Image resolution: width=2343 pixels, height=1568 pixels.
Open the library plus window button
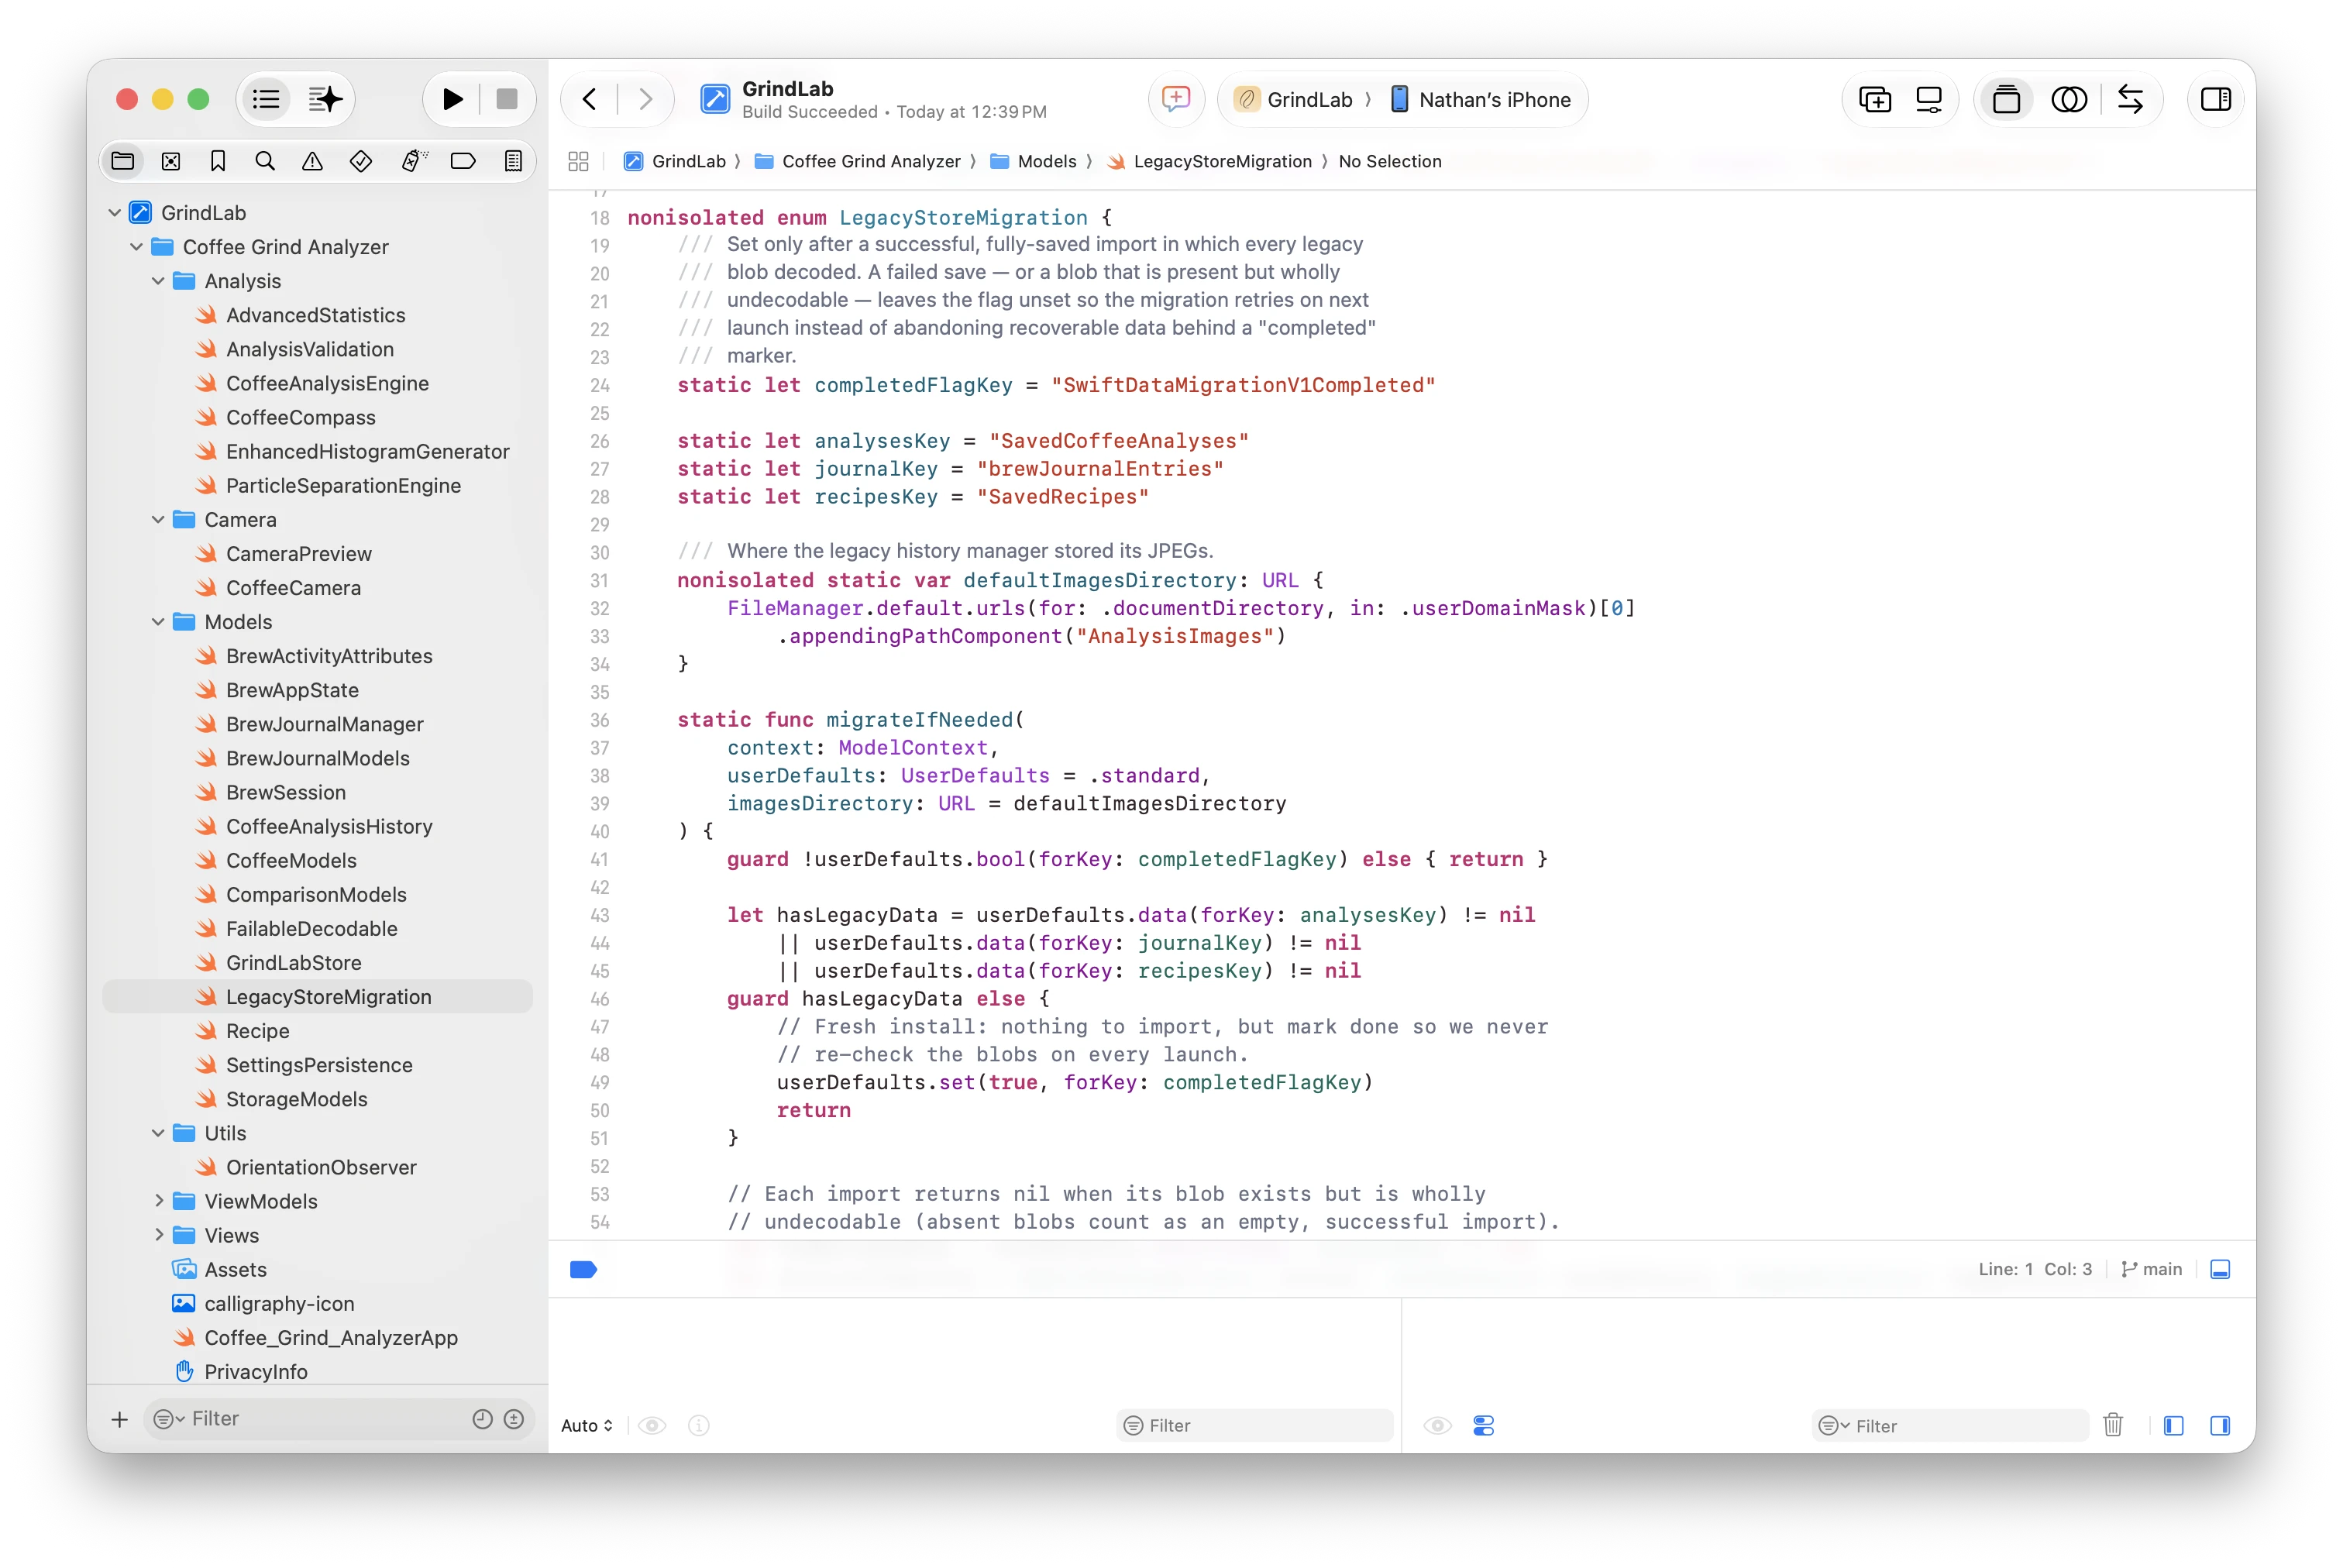(x=1875, y=99)
